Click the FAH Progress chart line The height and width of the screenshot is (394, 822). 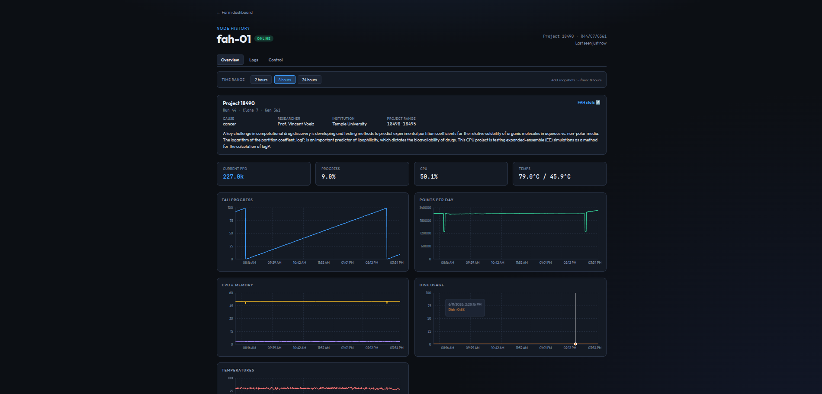tap(316, 234)
